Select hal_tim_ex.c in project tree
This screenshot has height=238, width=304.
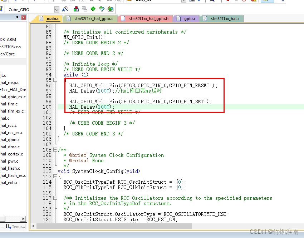click(12, 111)
